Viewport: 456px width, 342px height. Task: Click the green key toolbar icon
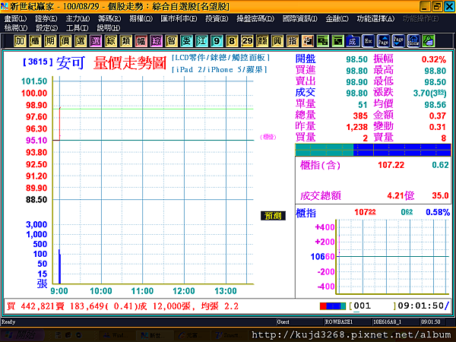coord(429,41)
